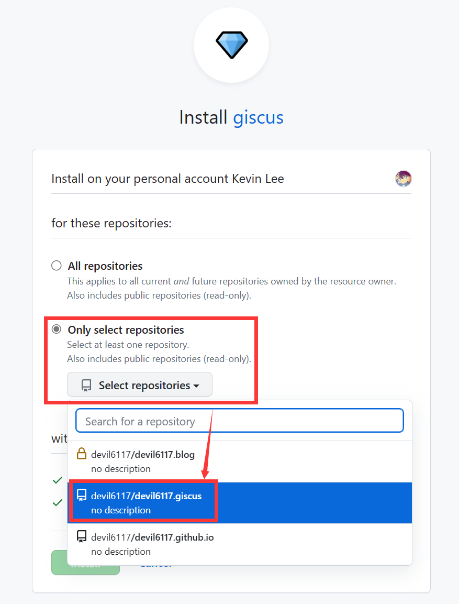This screenshot has height=604, width=459.
Task: Choose the Only select repositories radio button
Action: (57, 330)
